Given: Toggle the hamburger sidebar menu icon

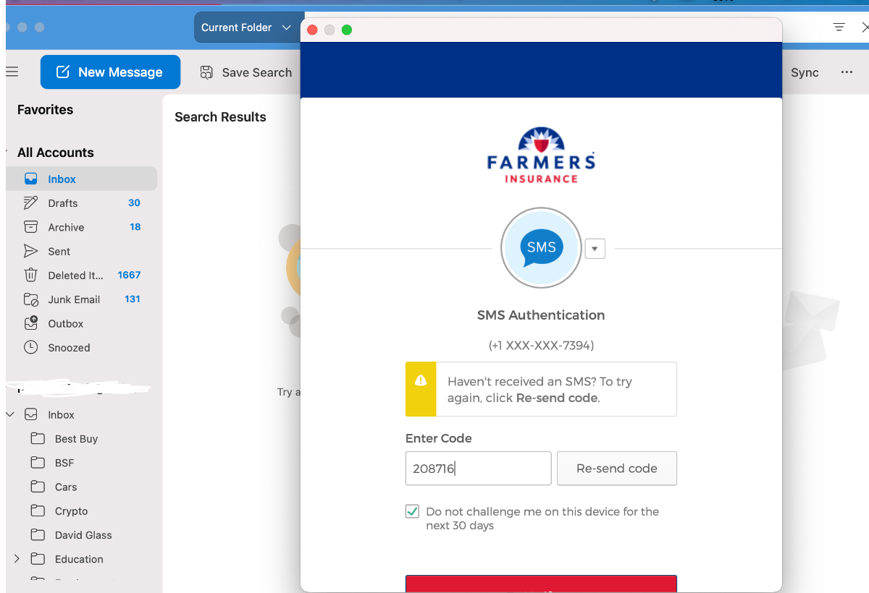Looking at the screenshot, I should tap(12, 72).
